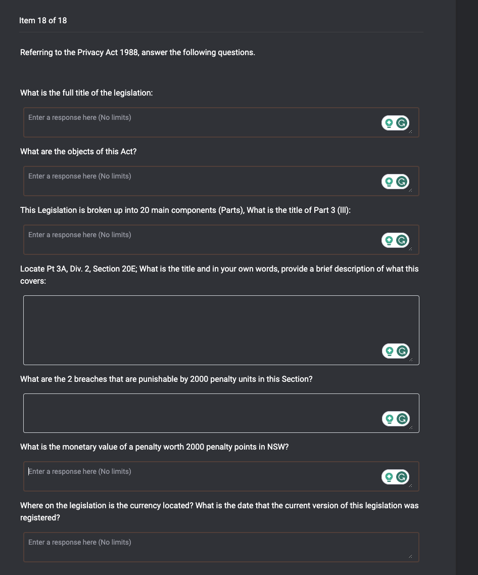Click the resize handle of the registration date field
Viewport: 478px width, 575px height.
[410, 556]
